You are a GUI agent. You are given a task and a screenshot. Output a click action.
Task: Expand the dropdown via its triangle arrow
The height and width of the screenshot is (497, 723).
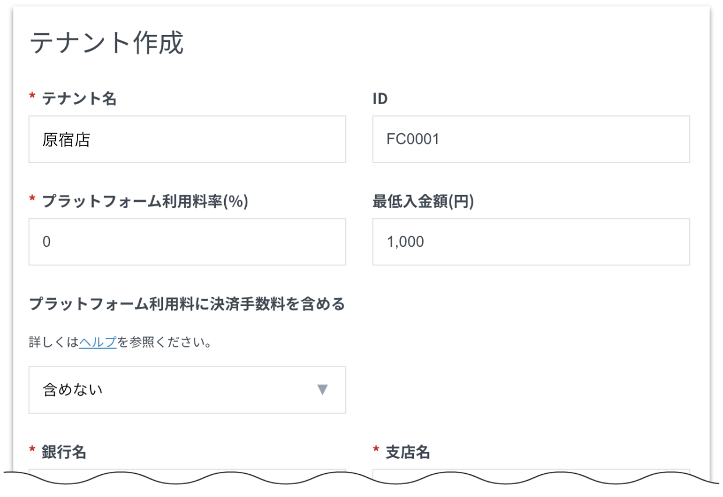322,390
